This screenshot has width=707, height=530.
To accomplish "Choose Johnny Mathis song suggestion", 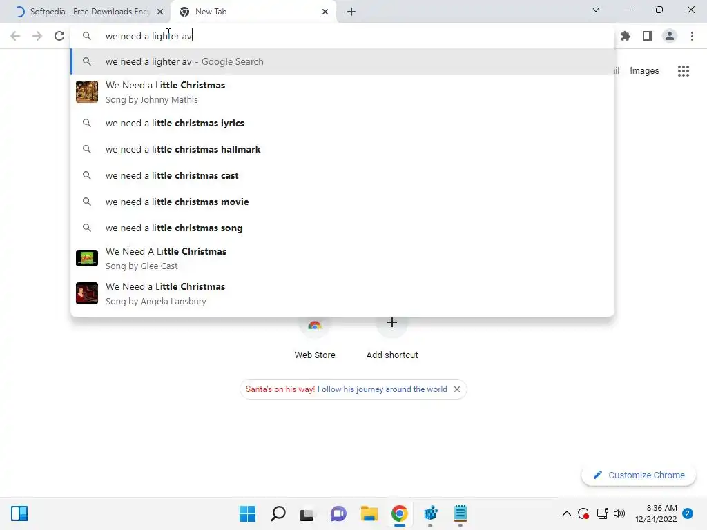I will click(x=342, y=92).
